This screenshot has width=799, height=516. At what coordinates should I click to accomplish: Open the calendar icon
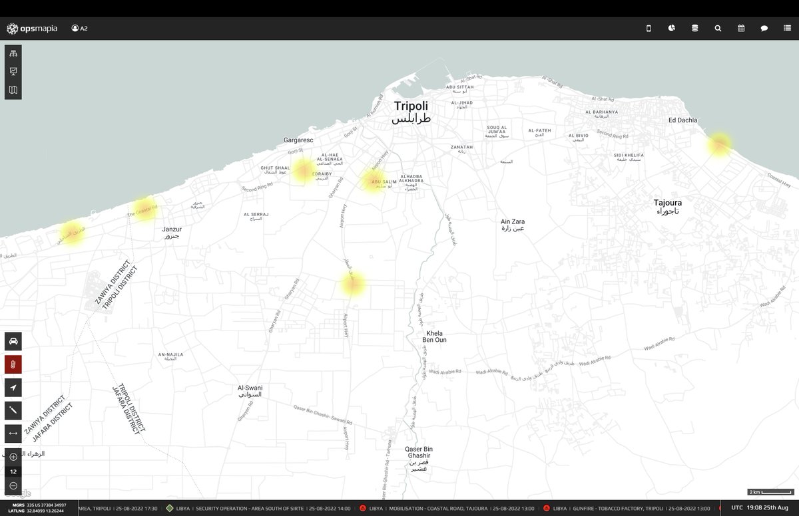point(741,29)
